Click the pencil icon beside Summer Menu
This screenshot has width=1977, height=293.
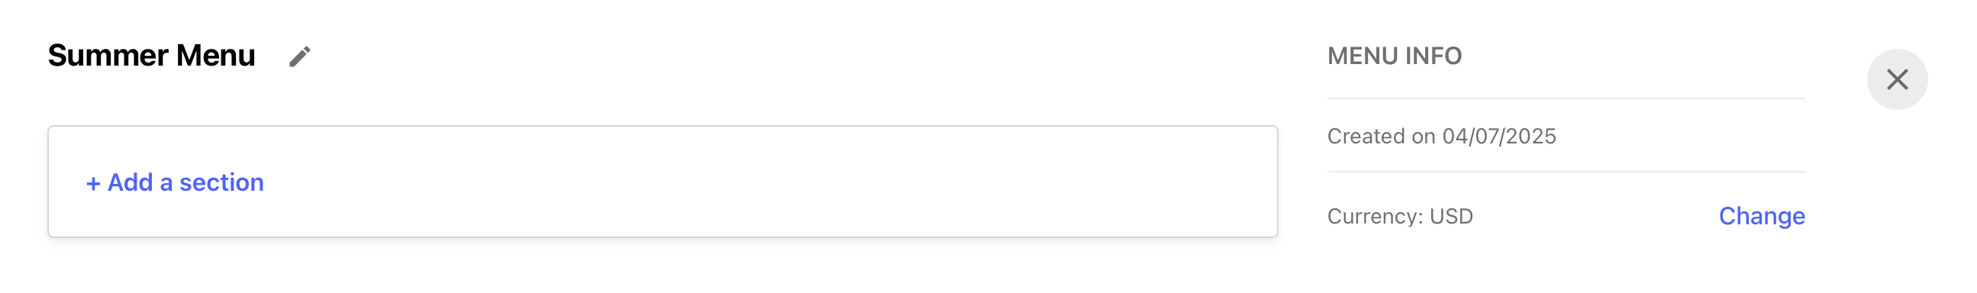pyautogui.click(x=300, y=56)
